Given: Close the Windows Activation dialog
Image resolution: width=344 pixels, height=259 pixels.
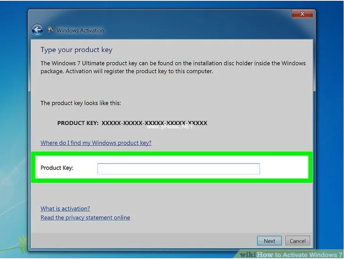Looking at the screenshot, I should click(x=302, y=14).
